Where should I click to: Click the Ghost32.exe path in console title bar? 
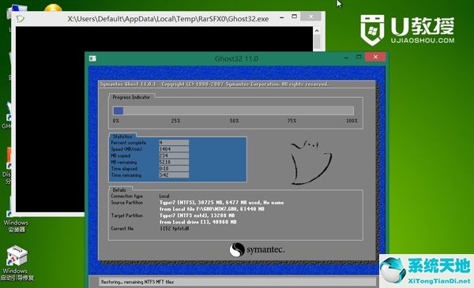click(x=168, y=19)
